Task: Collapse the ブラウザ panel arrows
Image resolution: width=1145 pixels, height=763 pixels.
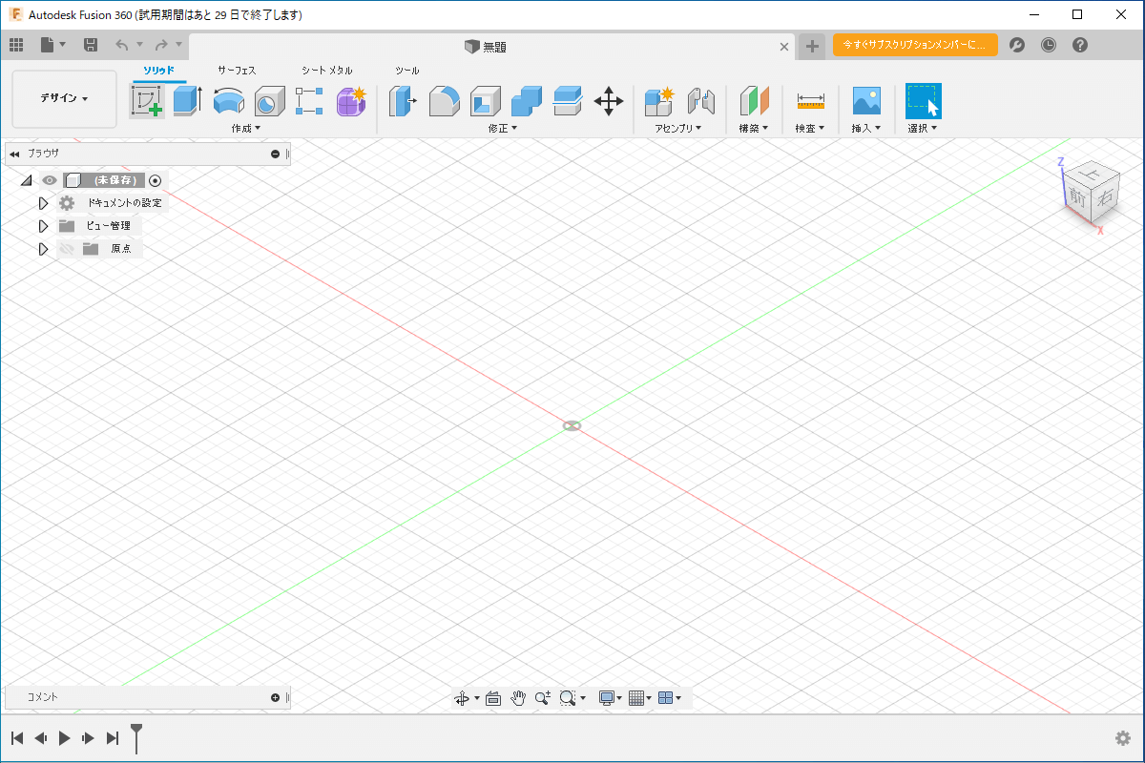Action: 14,154
